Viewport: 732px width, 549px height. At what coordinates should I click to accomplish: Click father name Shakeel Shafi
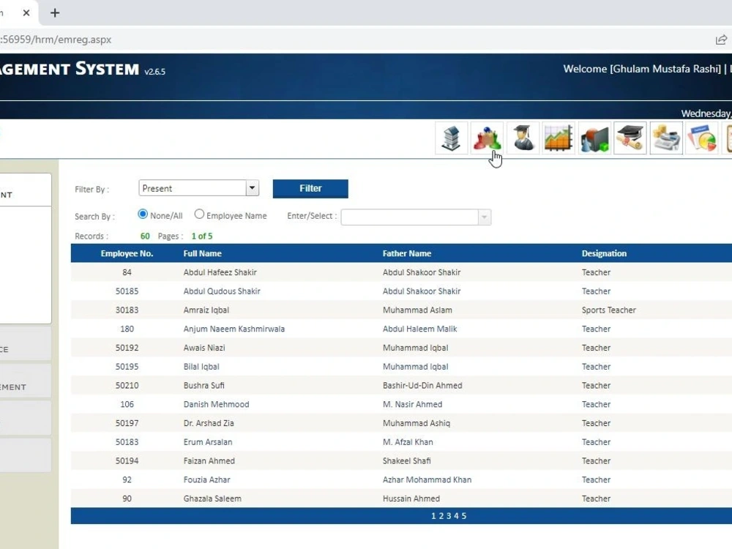coord(406,460)
